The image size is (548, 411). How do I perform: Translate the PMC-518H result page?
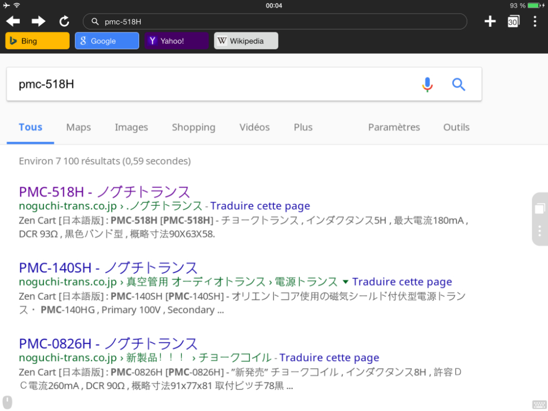(260, 206)
